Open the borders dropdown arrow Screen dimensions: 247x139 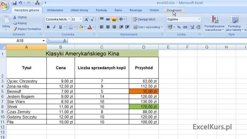click(x=75, y=27)
